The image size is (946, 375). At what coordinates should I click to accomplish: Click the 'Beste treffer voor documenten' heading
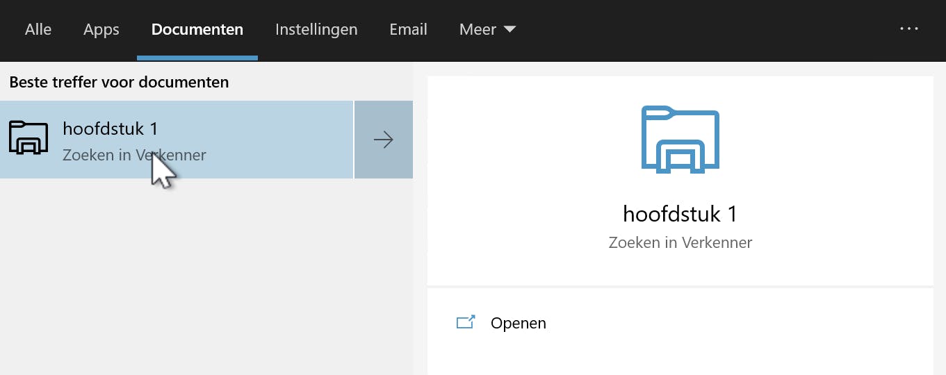(x=119, y=82)
